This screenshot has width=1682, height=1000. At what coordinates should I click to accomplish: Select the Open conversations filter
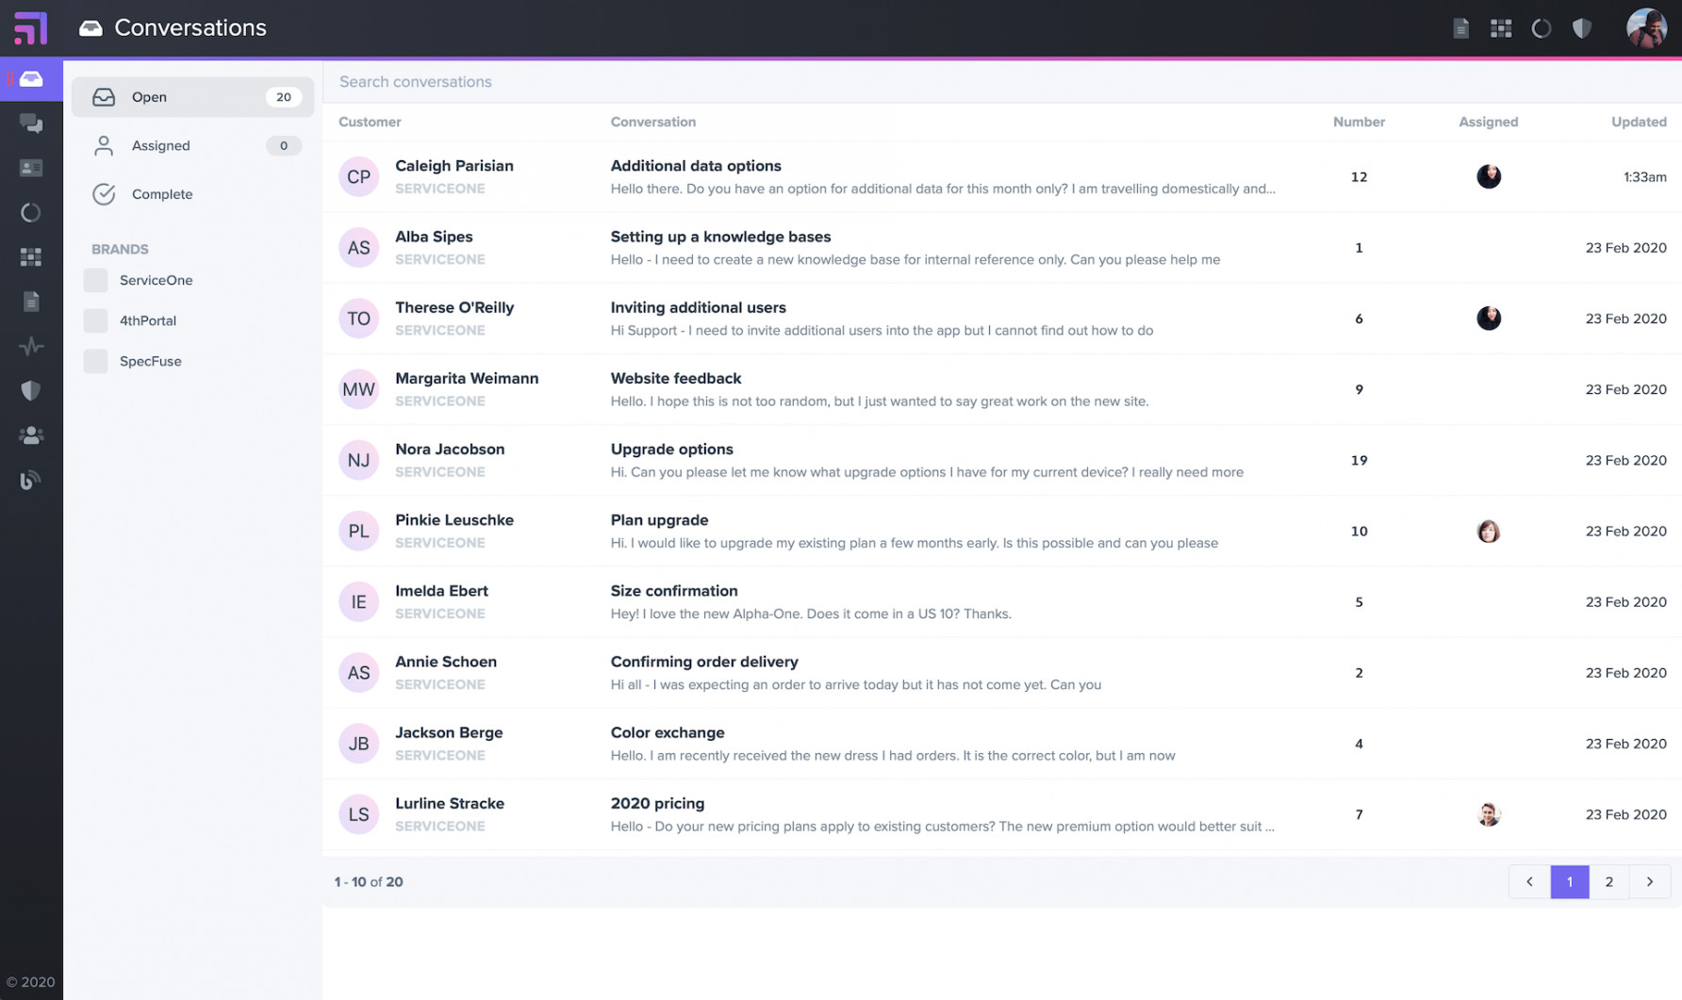(x=192, y=97)
